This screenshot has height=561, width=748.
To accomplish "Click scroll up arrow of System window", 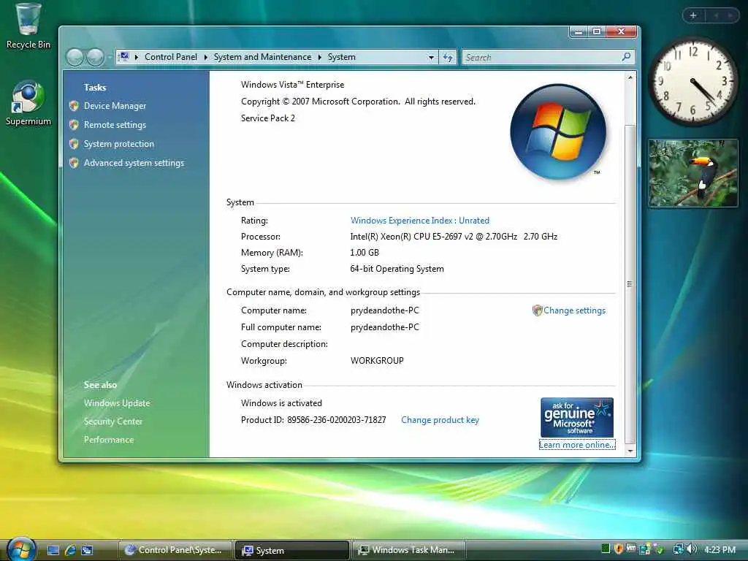I will [x=630, y=77].
